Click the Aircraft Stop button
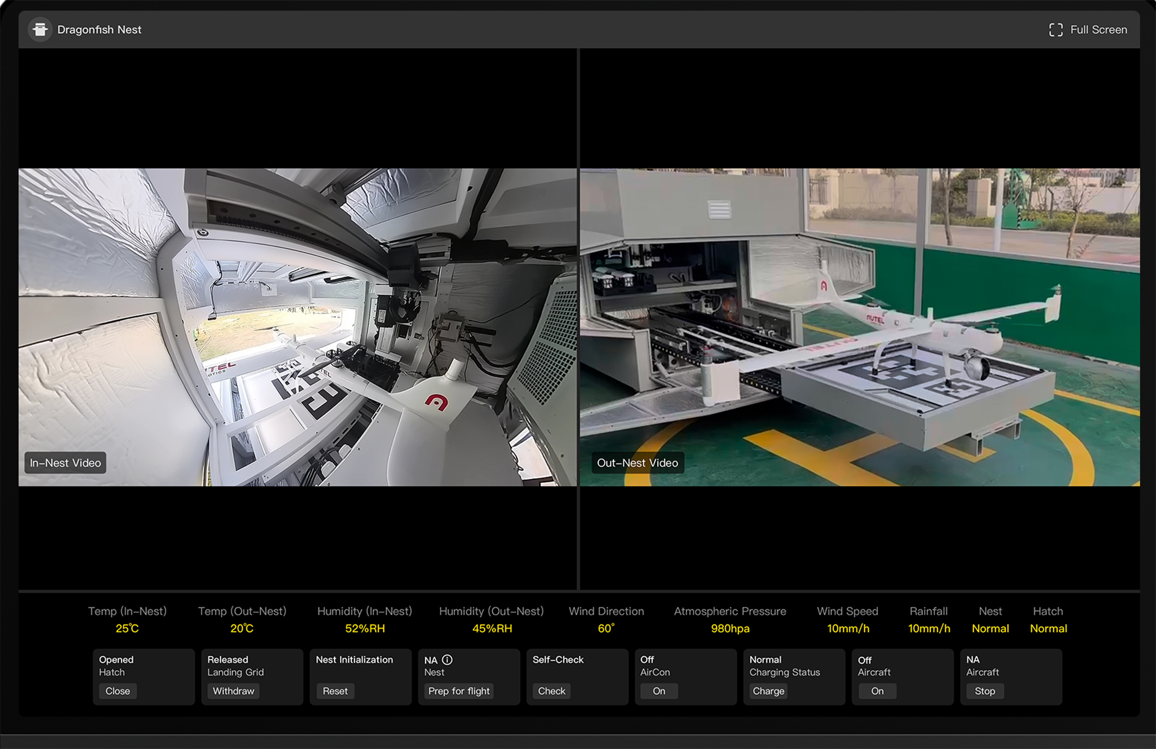The height and width of the screenshot is (749, 1156). 985,691
